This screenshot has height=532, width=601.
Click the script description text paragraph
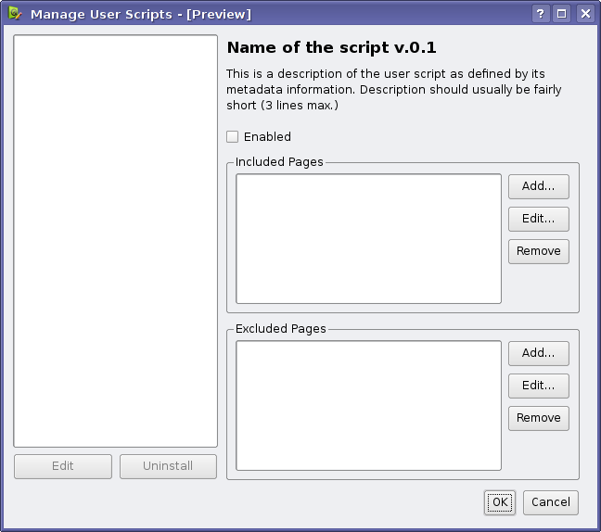(394, 89)
